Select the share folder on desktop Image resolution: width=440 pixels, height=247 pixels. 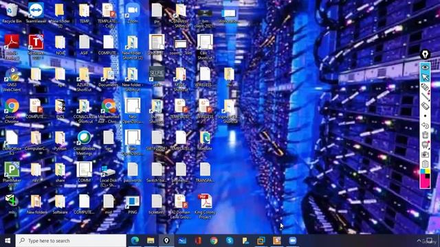60,173
